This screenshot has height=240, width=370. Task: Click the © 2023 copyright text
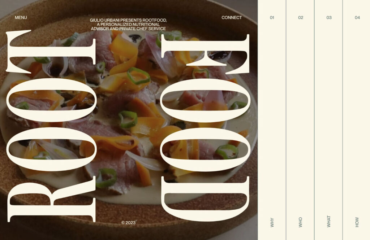coord(128,223)
